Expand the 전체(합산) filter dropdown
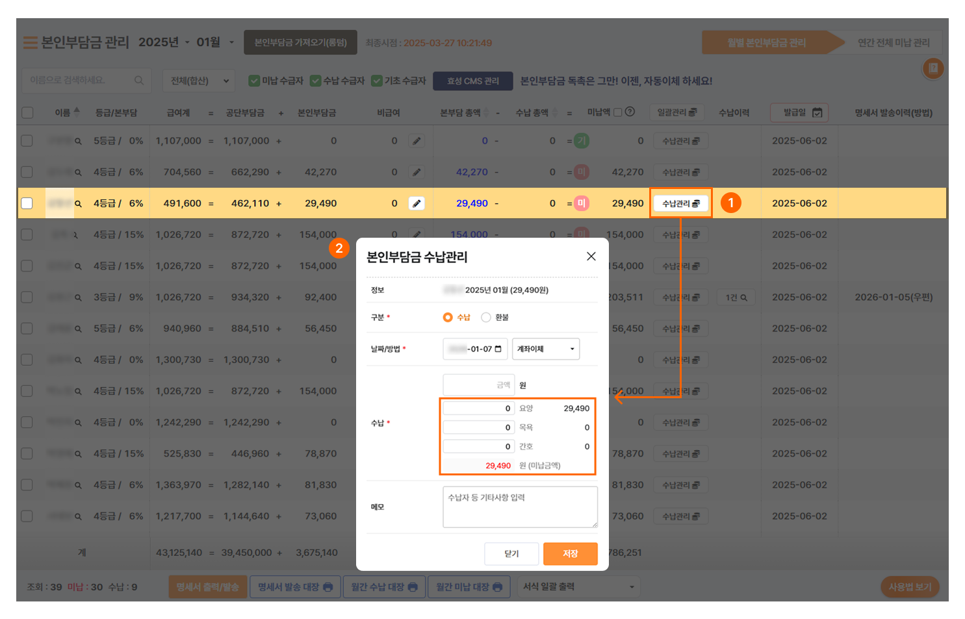Image resolution: width=965 pixels, height=619 pixels. (199, 81)
